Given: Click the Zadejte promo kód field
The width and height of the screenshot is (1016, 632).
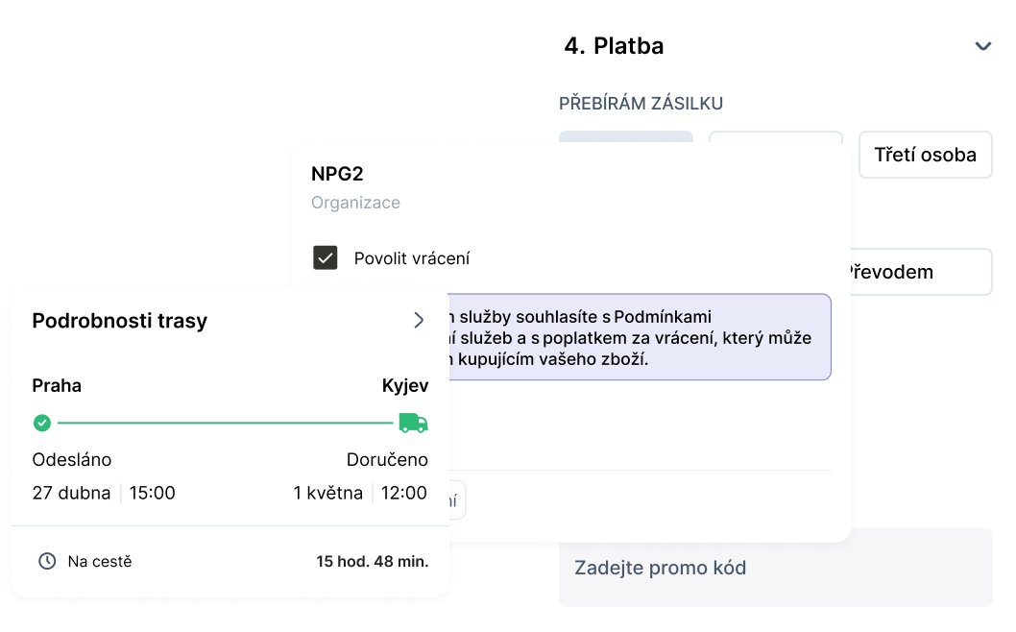Looking at the screenshot, I should pyautogui.click(x=776, y=568).
